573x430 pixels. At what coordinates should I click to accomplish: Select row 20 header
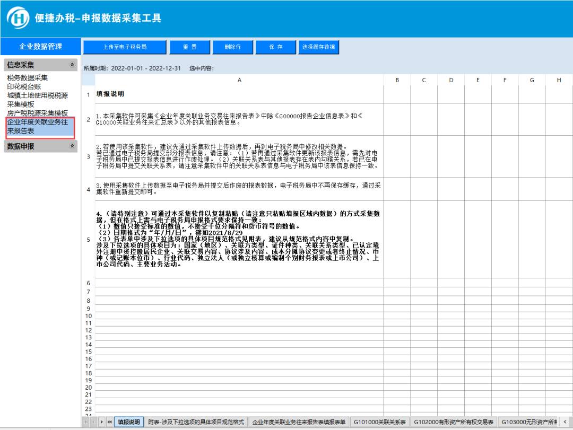point(89,388)
